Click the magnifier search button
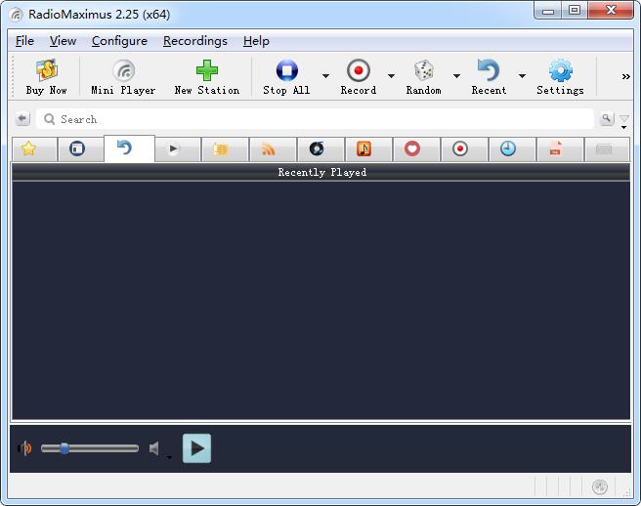Image resolution: width=641 pixels, height=506 pixels. click(x=607, y=118)
